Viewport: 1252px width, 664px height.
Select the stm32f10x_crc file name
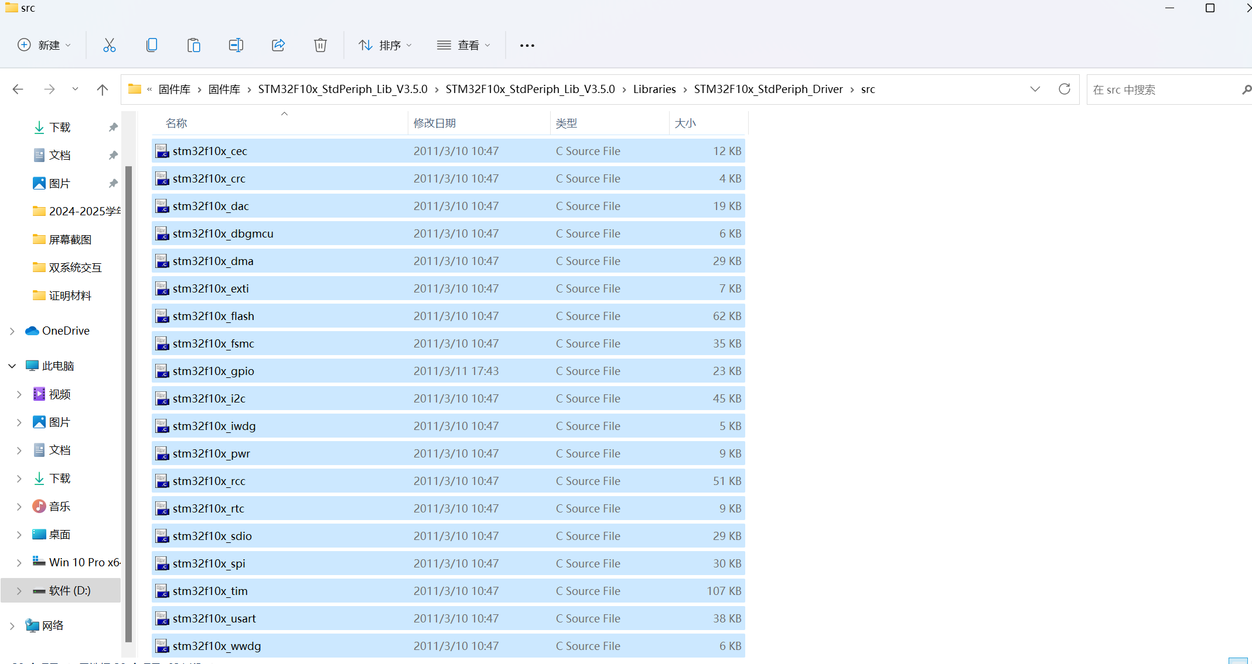pos(209,178)
